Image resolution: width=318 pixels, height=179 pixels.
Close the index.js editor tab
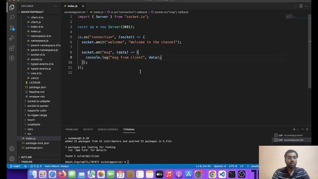coord(83,6)
